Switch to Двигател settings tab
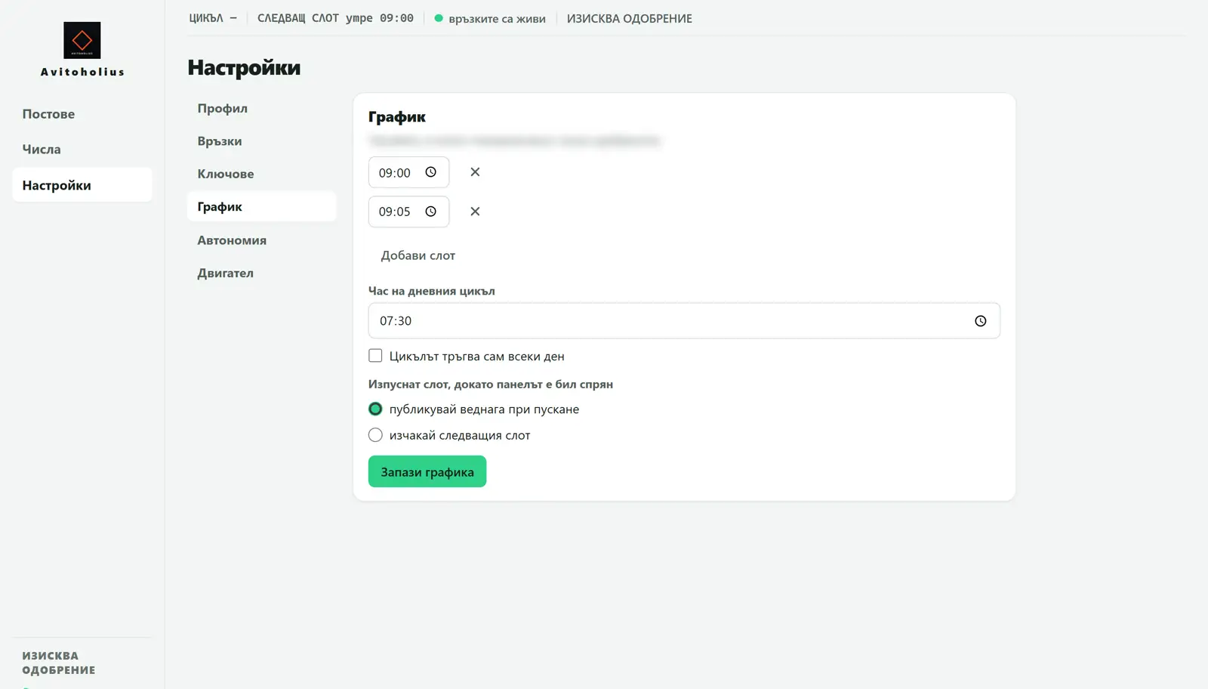Viewport: 1208px width, 689px height. click(x=261, y=273)
